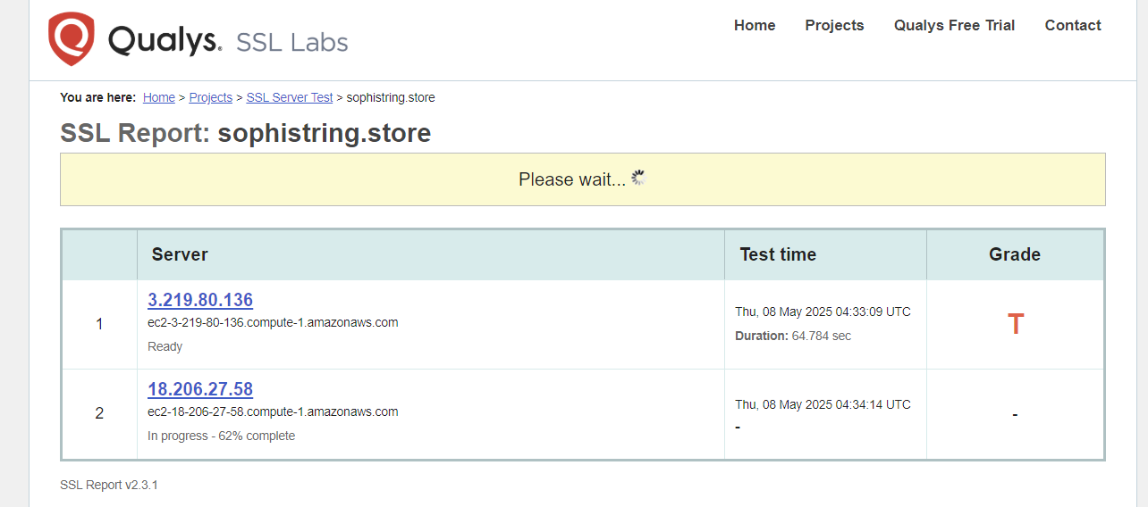This screenshot has height=507, width=1148.
Task: Follow the SSL Server Test breadcrumb link
Action: [x=290, y=97]
